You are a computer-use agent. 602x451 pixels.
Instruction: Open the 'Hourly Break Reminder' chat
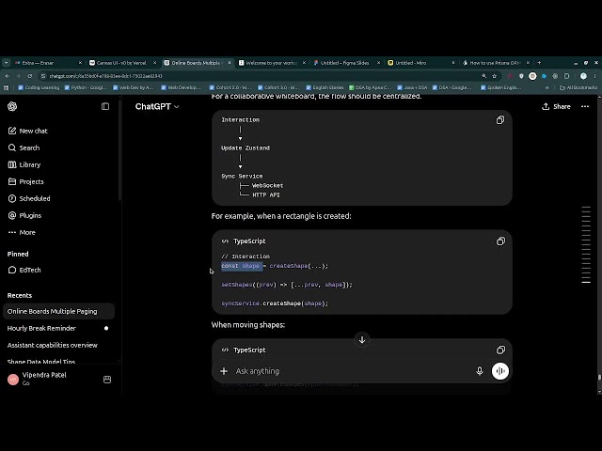pos(58,328)
